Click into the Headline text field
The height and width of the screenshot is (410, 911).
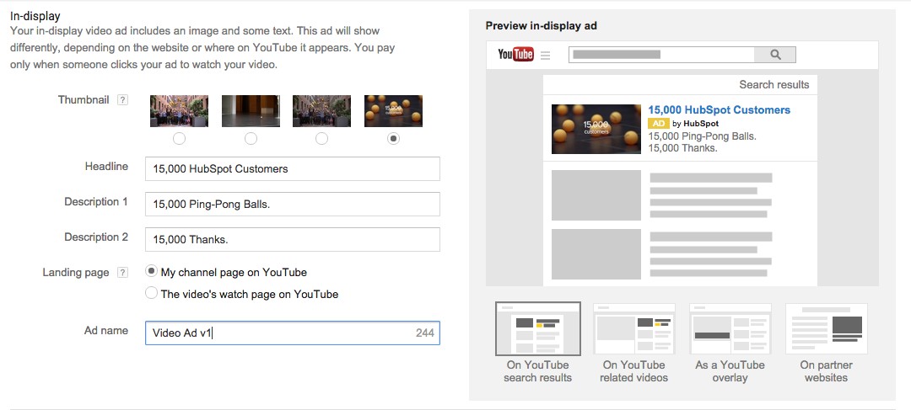292,168
